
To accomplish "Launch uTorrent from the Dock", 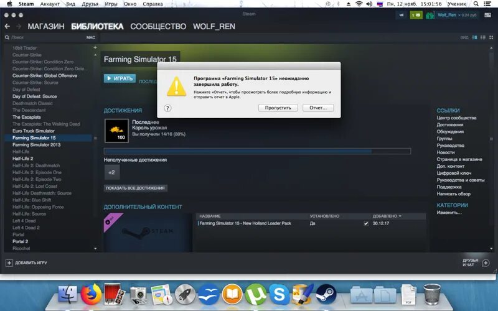I will coord(256,294).
